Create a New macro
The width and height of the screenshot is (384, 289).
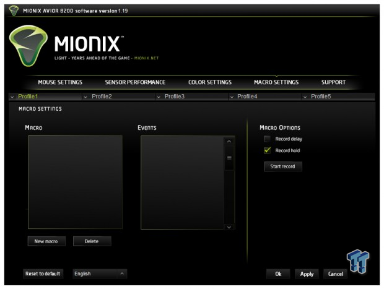pos(46,241)
